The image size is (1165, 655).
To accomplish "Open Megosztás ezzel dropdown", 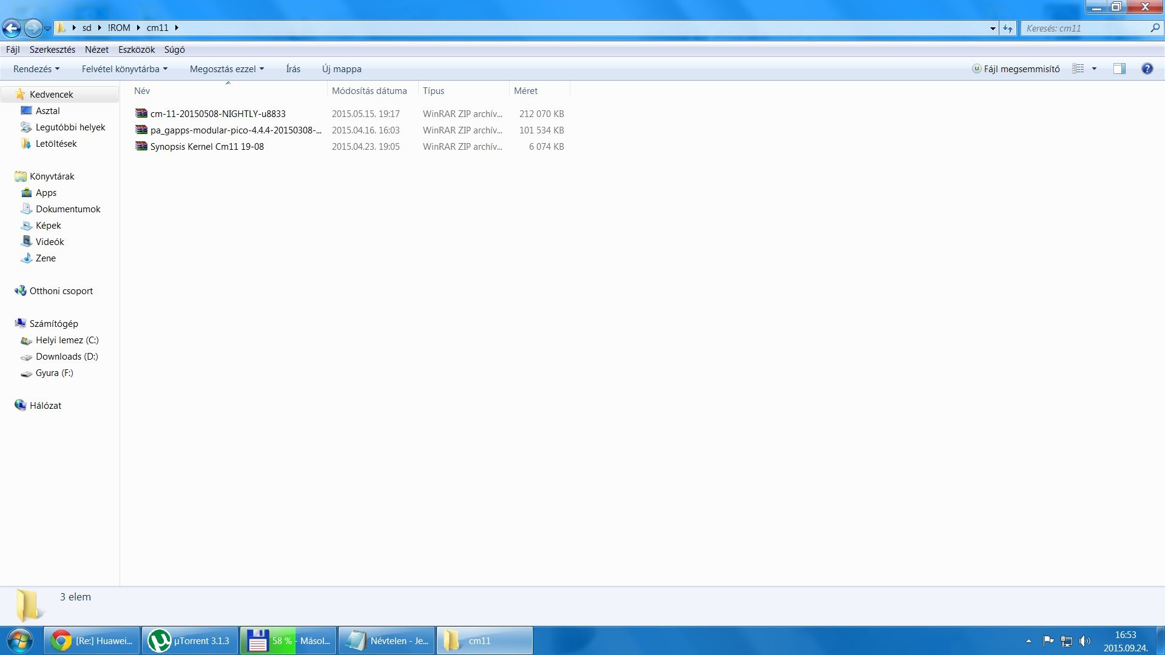I will [227, 69].
